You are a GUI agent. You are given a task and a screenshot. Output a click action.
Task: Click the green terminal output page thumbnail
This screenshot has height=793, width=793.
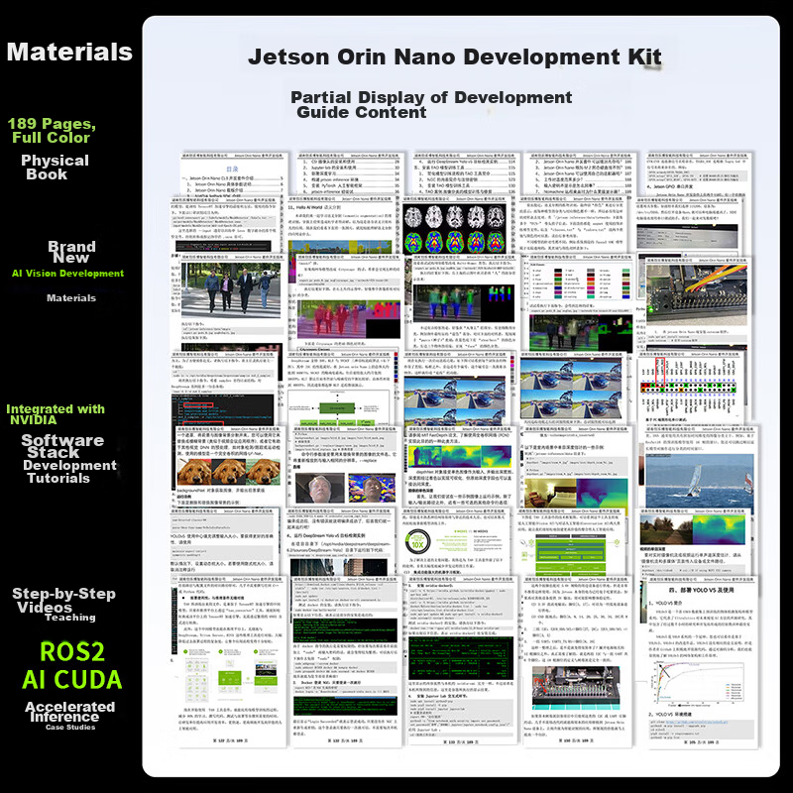tap(346, 661)
